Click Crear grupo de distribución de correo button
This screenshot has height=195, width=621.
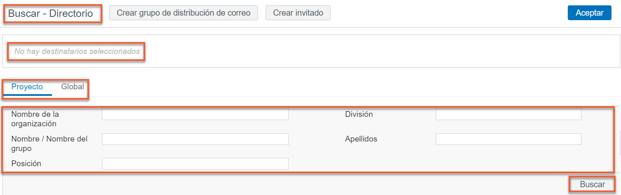click(184, 13)
